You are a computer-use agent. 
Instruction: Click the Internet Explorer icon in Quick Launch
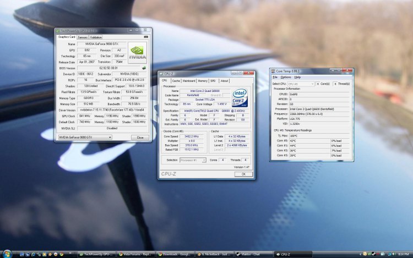(33, 254)
